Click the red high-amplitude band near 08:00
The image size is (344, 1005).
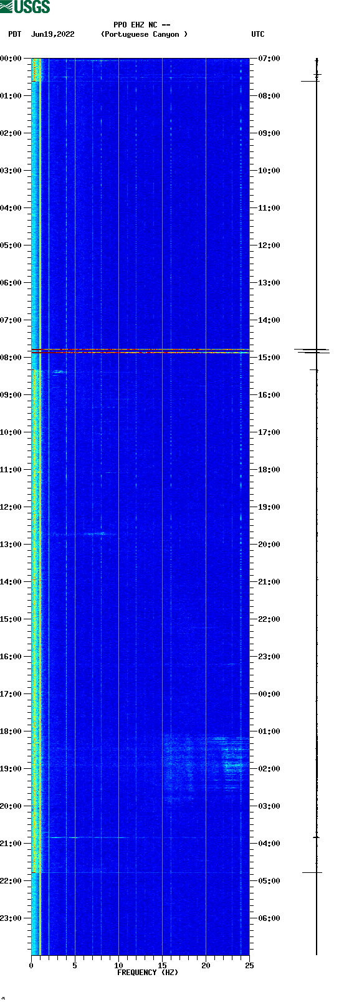tap(140, 352)
